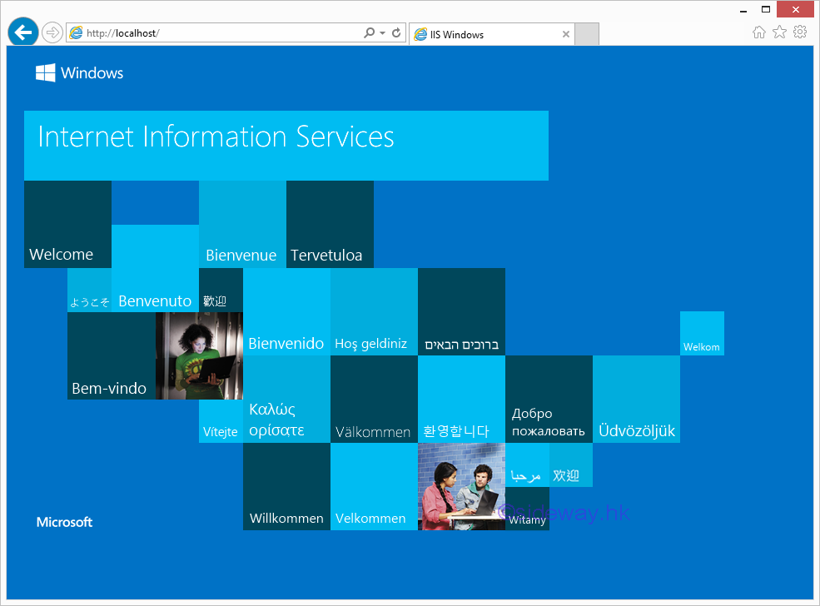Viewport: 820px width, 606px height.
Task: Click the search magnifier in address bar
Action: [x=369, y=33]
